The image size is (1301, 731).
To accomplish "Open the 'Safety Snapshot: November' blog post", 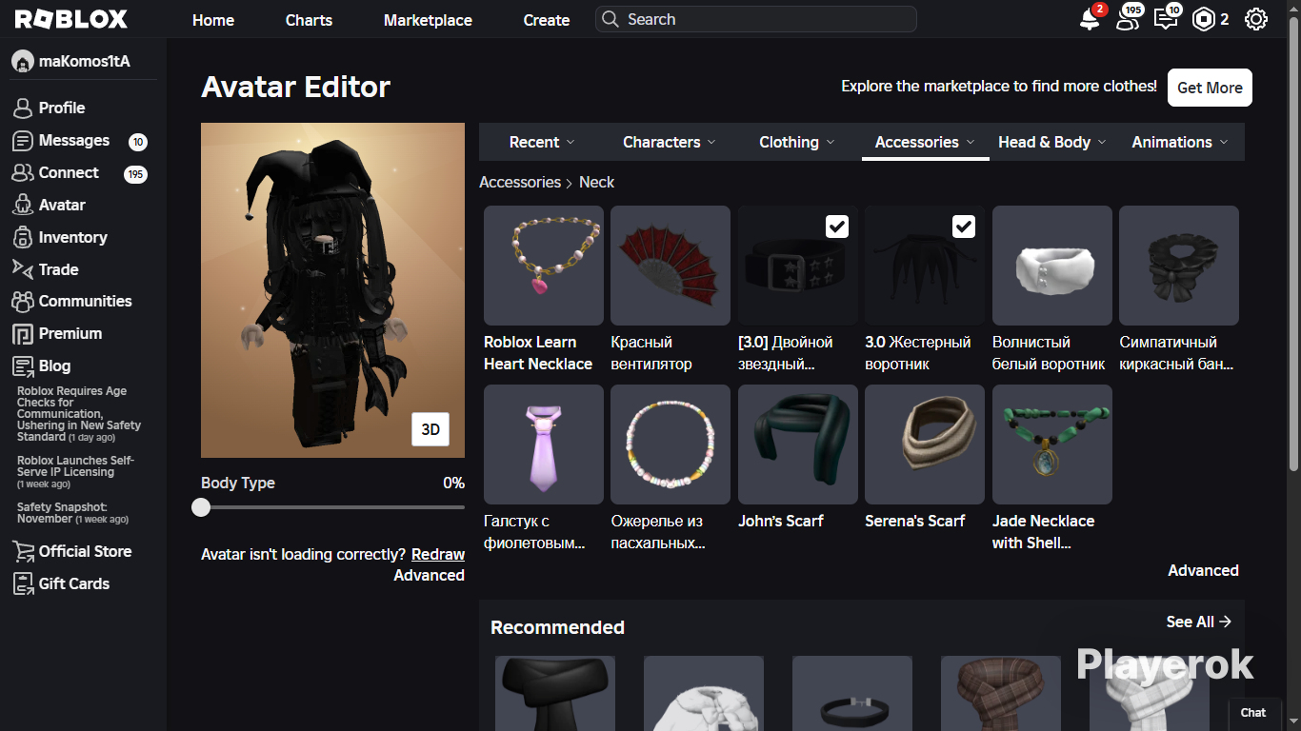I will click(x=72, y=513).
